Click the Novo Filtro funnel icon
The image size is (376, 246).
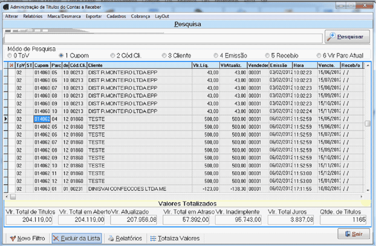13,238
